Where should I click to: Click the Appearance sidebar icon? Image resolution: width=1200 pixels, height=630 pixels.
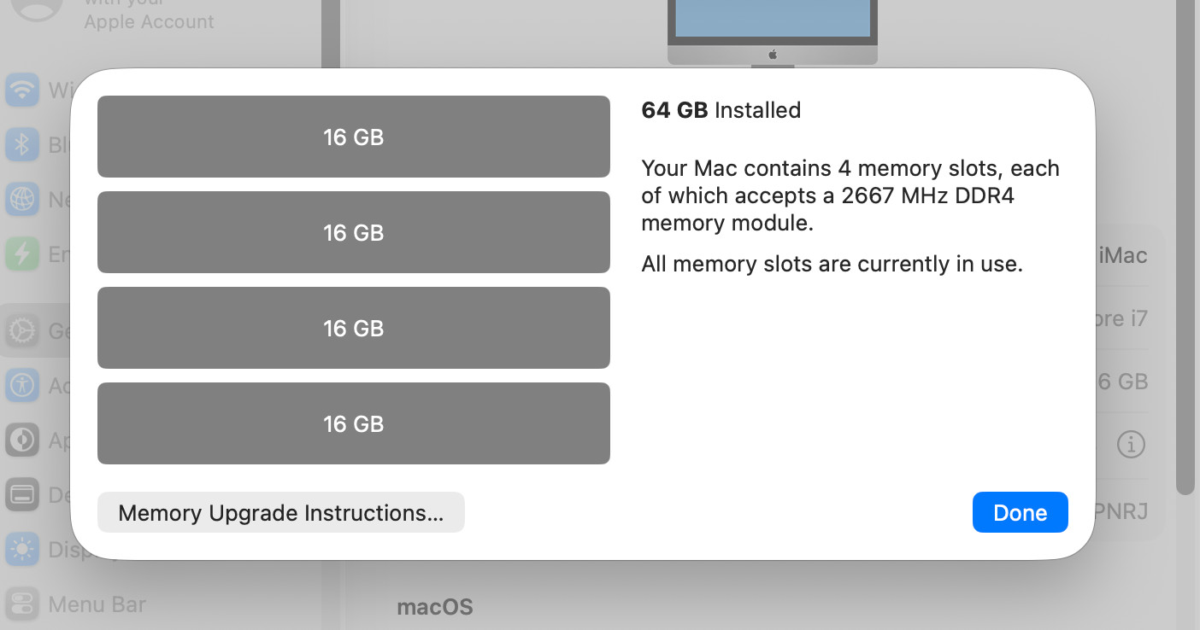coord(23,440)
